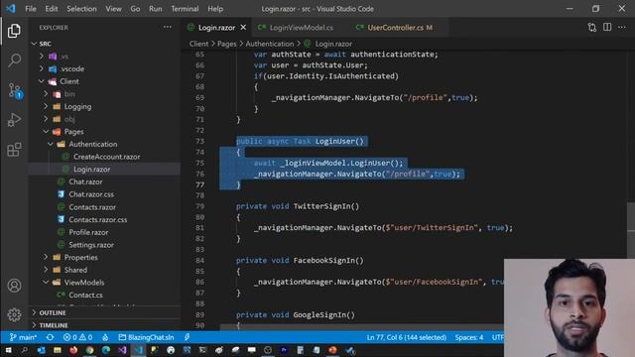Synchronize changes from the status bar
635x357 pixels.
click(x=50, y=337)
